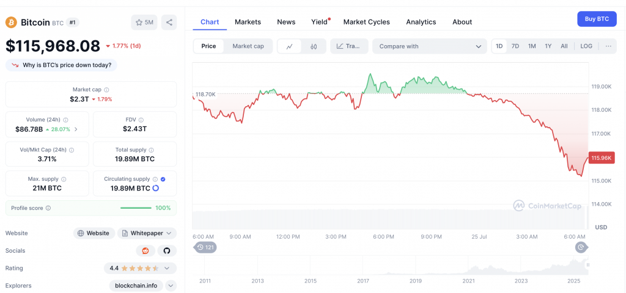Switch to the Markets tab
The height and width of the screenshot is (293, 626).
click(x=248, y=22)
